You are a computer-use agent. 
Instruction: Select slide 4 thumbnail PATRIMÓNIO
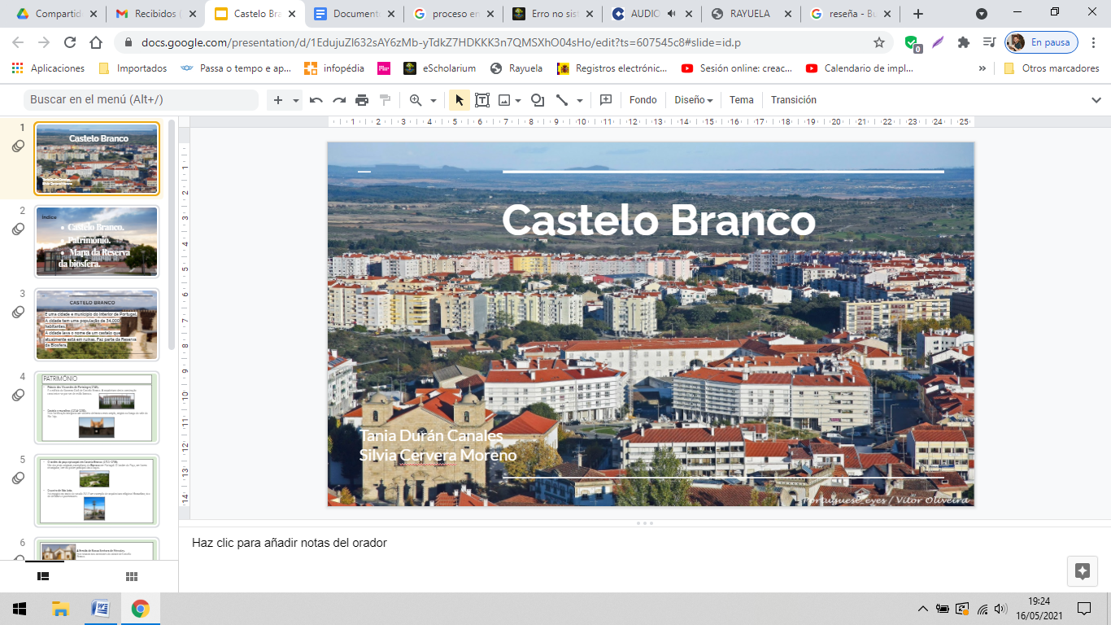pos(97,408)
